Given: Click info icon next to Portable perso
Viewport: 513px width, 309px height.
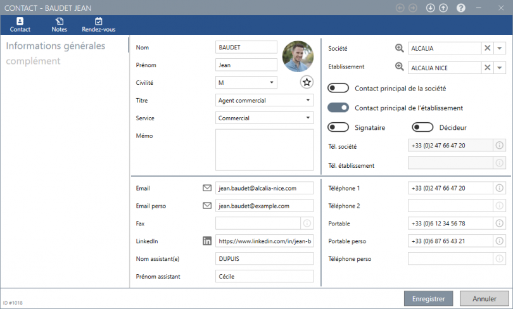Looking at the screenshot, I should click(499, 241).
